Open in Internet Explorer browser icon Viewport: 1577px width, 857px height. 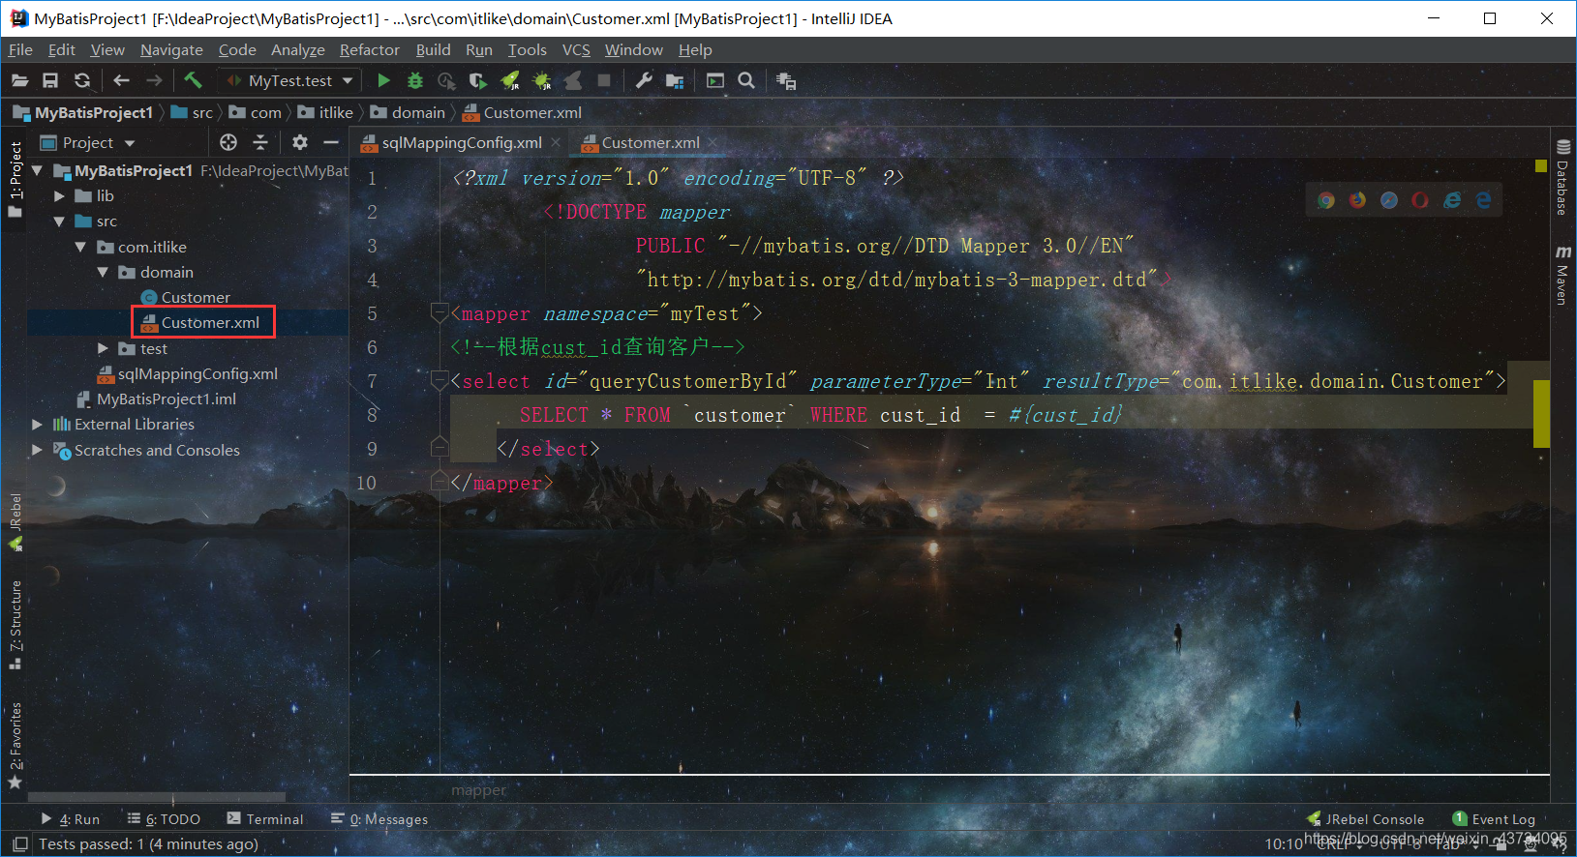click(1452, 199)
